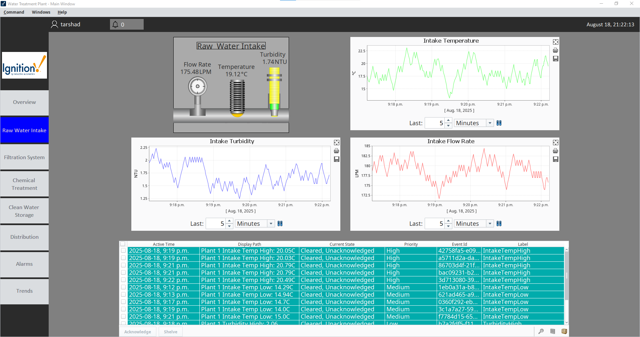This screenshot has width=640, height=337.
Task: Tick the Temp Low 14.94C alarm checkbox
Action: (x=123, y=295)
